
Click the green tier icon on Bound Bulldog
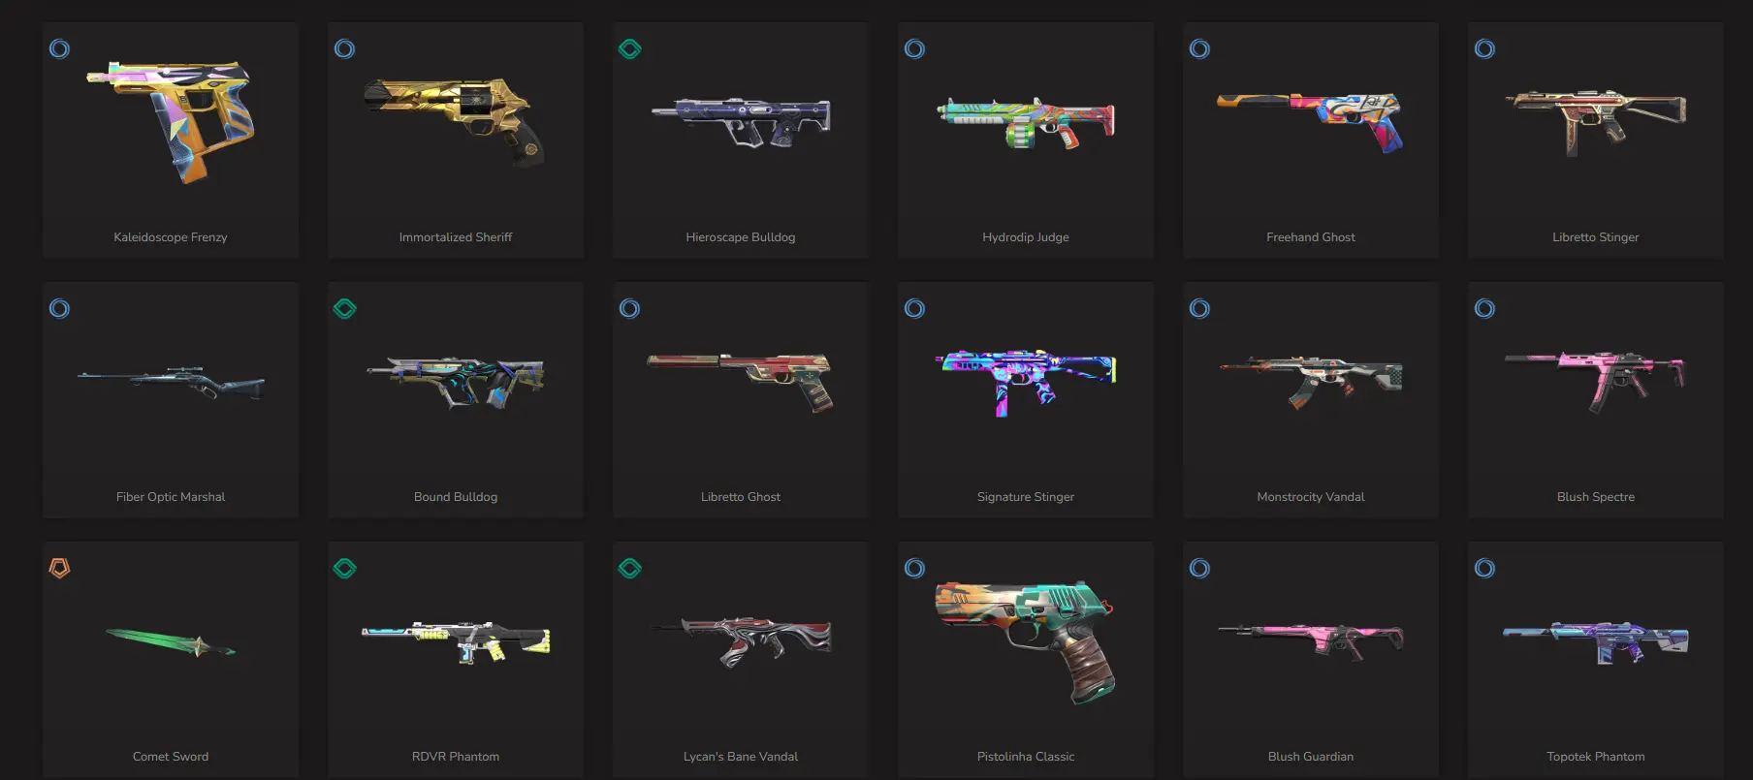344,308
